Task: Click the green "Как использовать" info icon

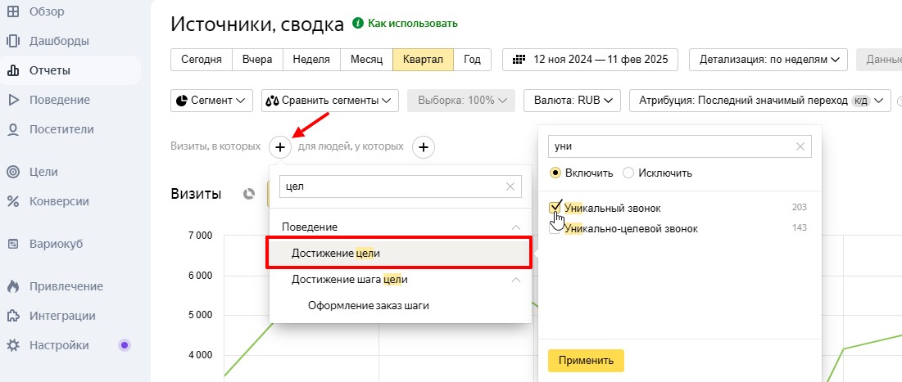Action: tap(357, 24)
